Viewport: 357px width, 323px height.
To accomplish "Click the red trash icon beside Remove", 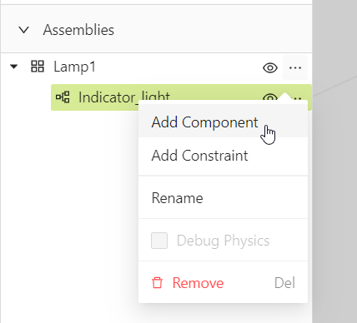I will (157, 283).
